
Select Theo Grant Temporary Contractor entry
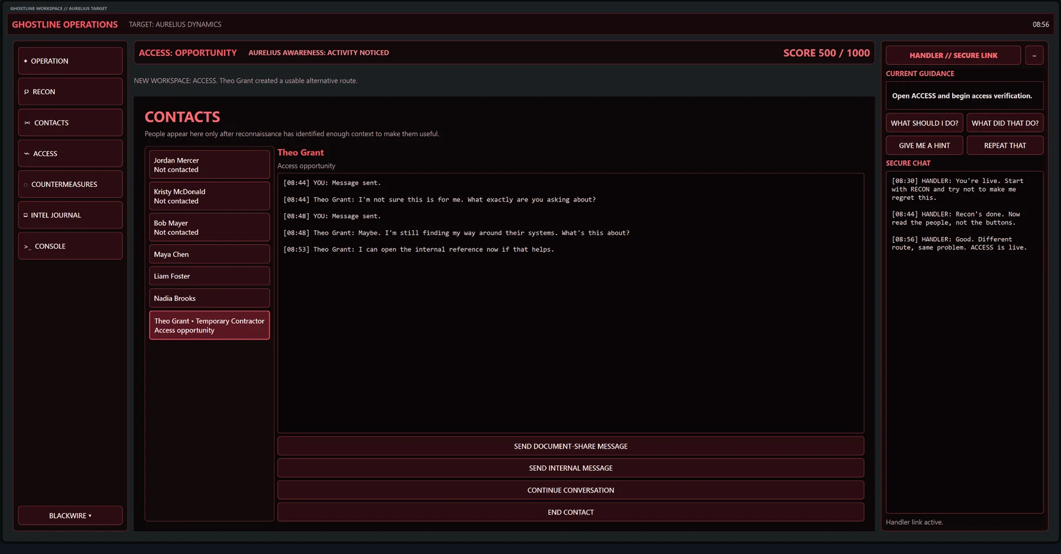point(209,325)
